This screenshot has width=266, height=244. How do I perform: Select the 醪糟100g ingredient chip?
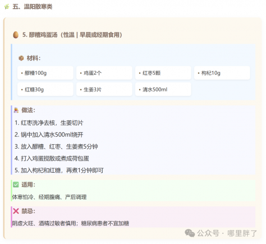click(x=45, y=73)
